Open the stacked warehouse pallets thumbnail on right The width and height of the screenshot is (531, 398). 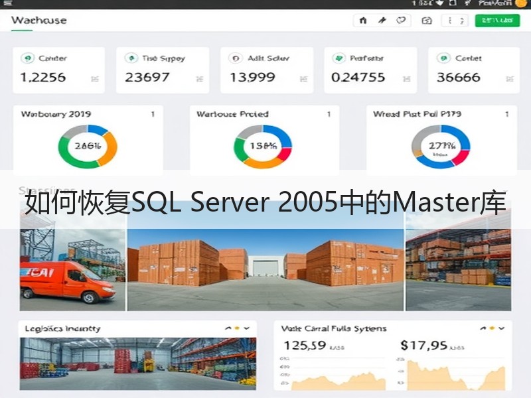click(459, 260)
